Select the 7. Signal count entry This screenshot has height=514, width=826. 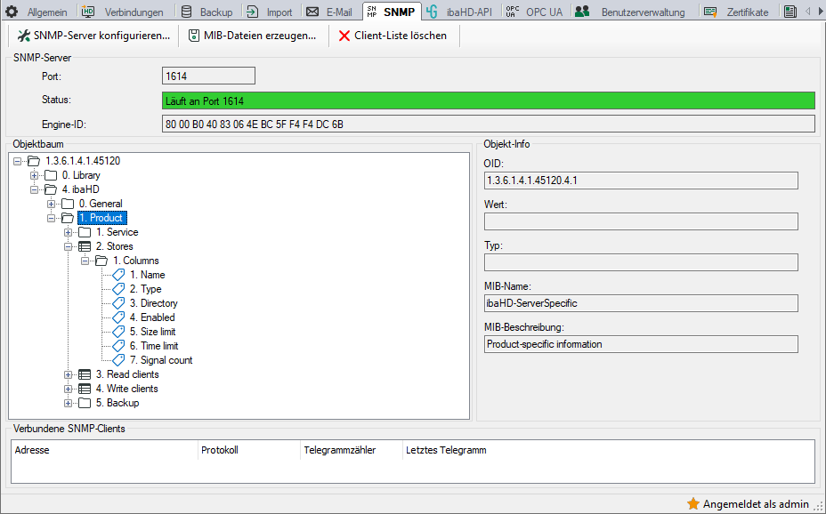161,360
